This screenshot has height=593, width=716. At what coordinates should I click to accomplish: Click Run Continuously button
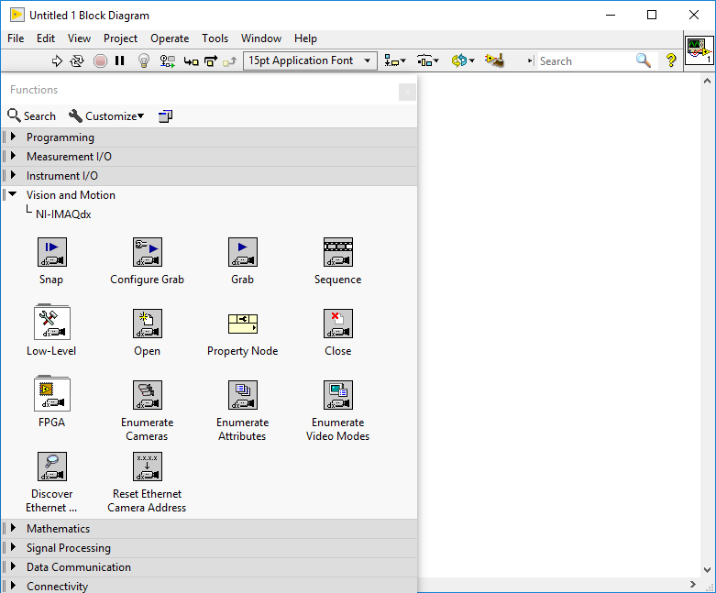click(x=77, y=60)
